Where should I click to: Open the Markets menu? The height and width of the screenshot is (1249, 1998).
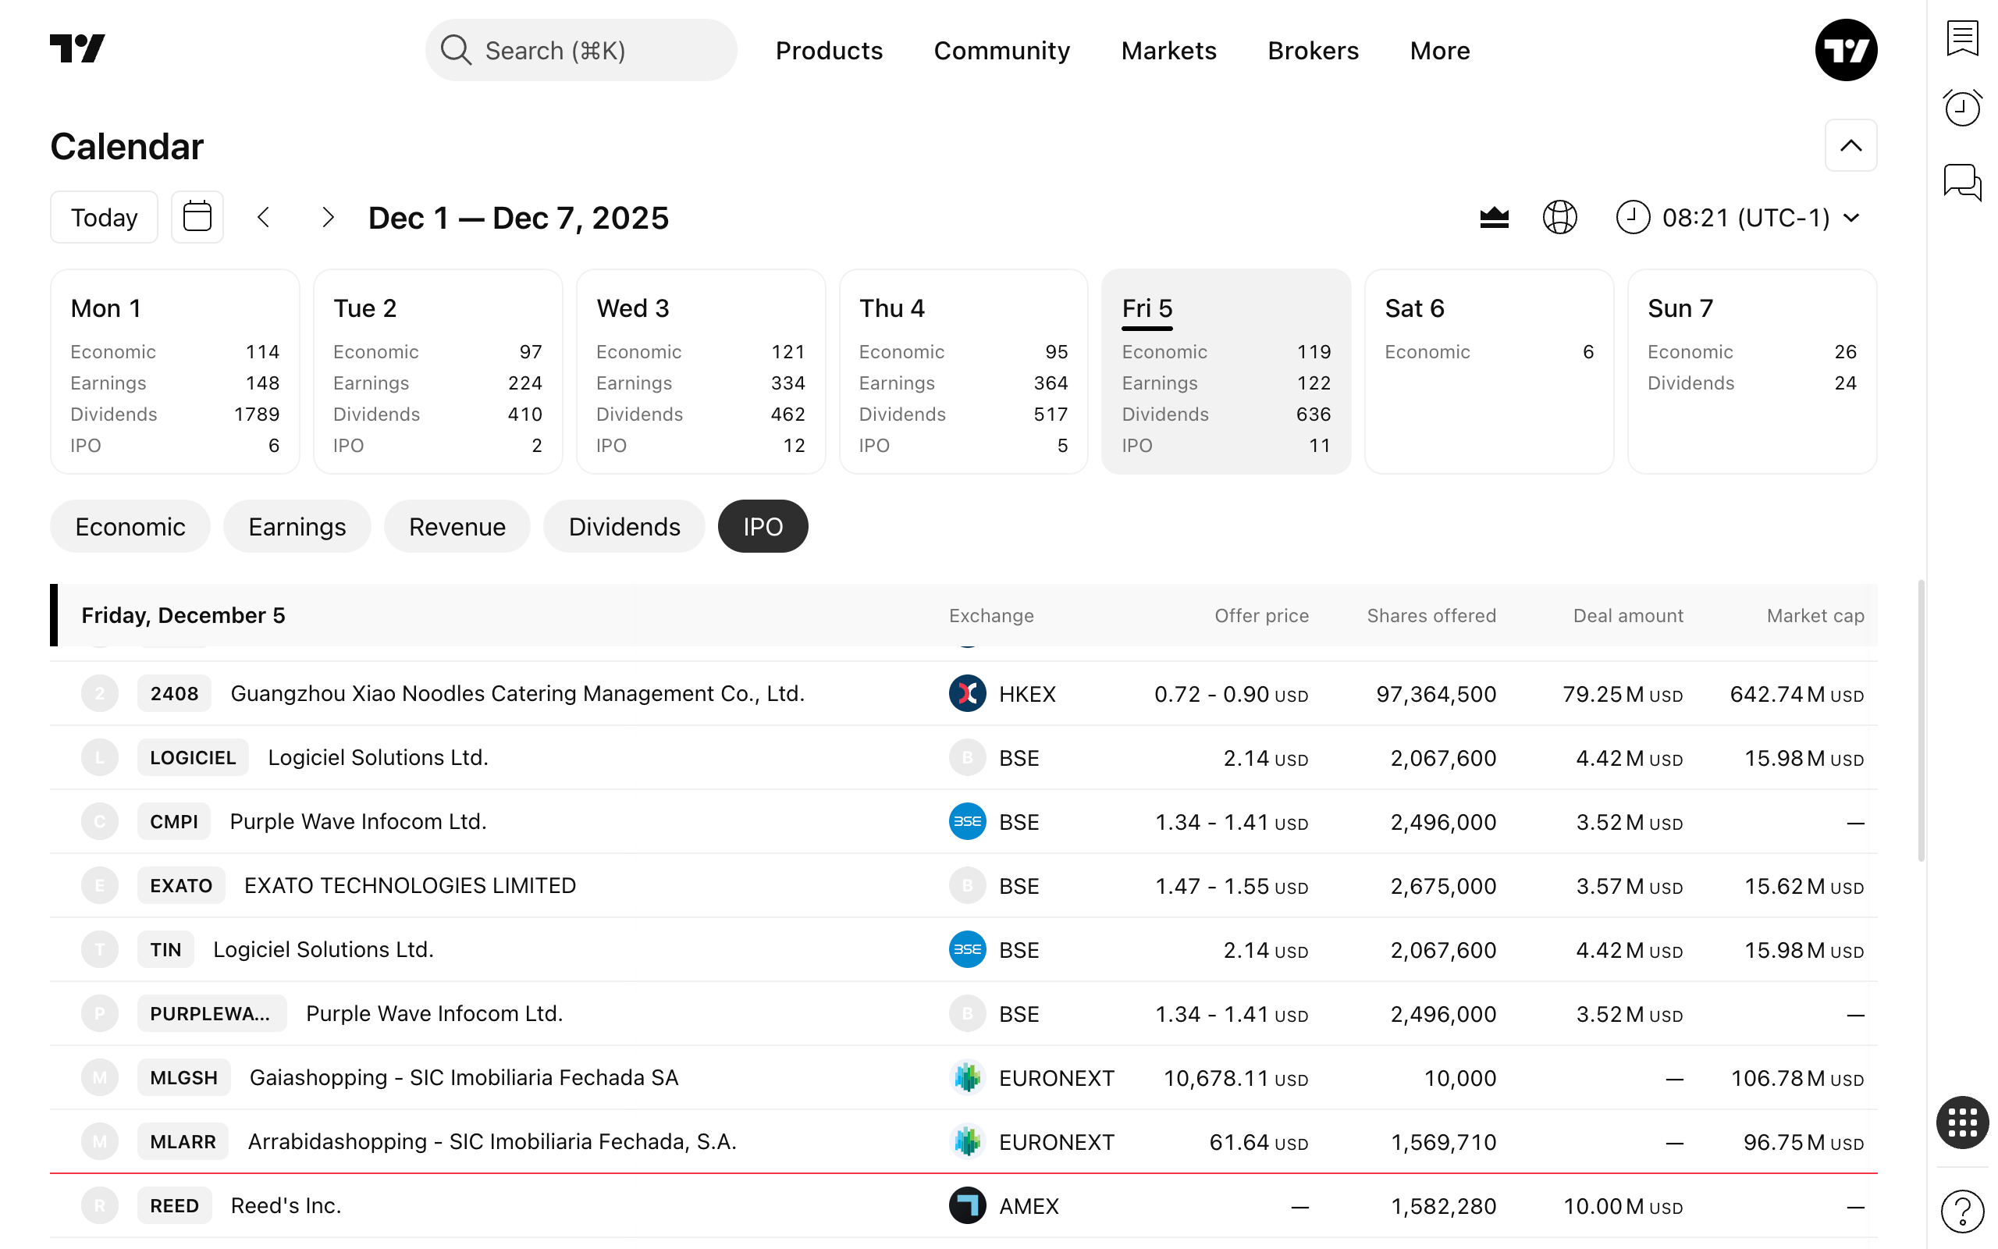tap(1168, 51)
